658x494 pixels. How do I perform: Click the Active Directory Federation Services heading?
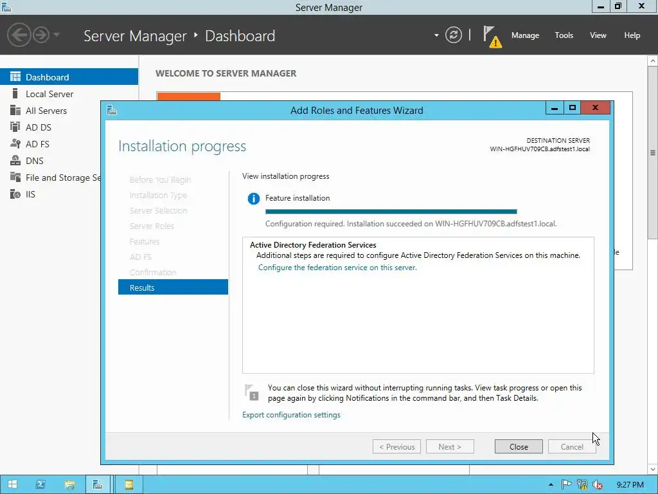313,245
